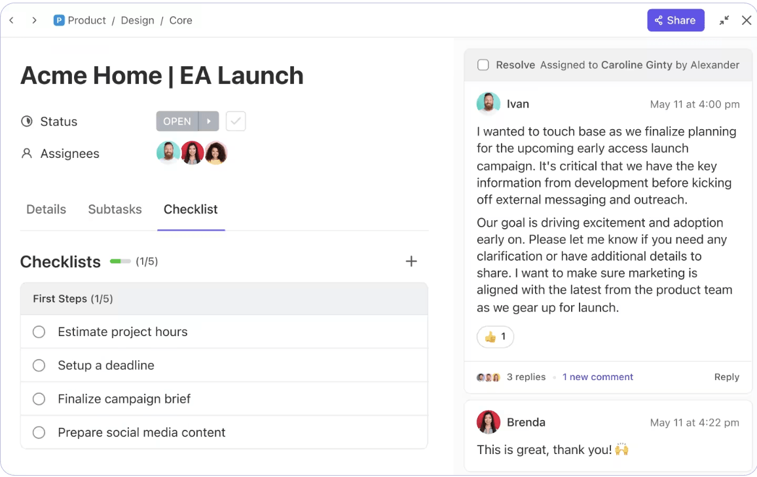757x477 pixels.
Task: Add a new checklist with plus icon
Action: 411,261
